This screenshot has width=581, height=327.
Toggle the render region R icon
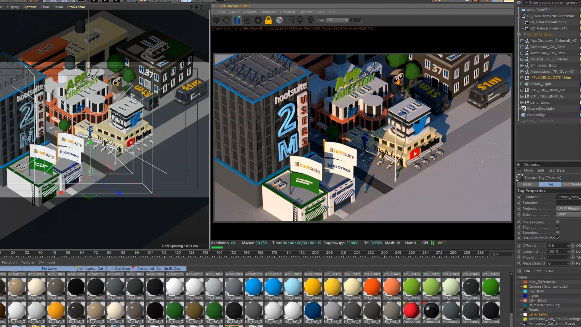[248, 20]
